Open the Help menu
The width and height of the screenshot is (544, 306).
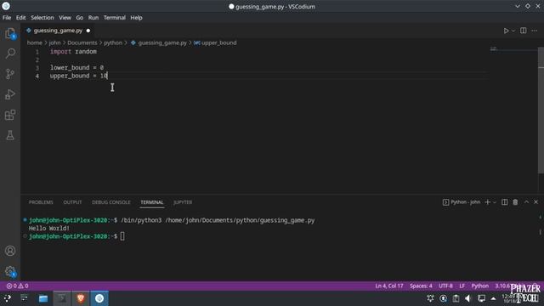click(136, 17)
